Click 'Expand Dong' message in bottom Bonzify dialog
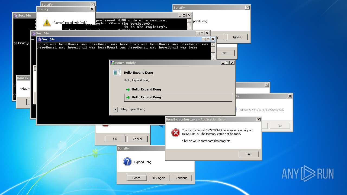 pyautogui.click(x=143, y=162)
